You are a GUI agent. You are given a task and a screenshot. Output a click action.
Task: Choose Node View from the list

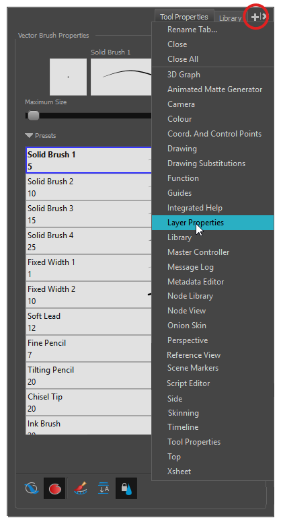click(x=186, y=311)
